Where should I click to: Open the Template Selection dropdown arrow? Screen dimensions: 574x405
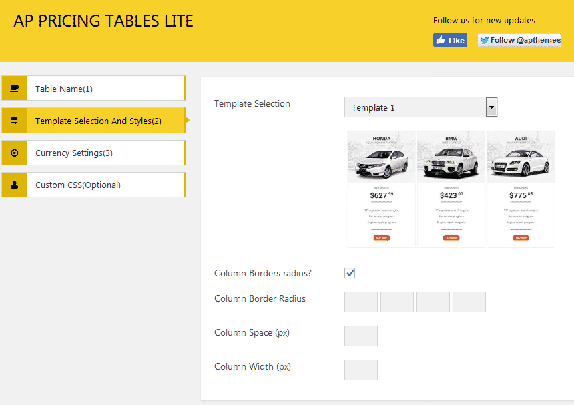pyautogui.click(x=491, y=107)
